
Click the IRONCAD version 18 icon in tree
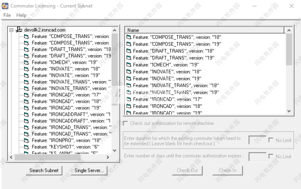[26, 101]
